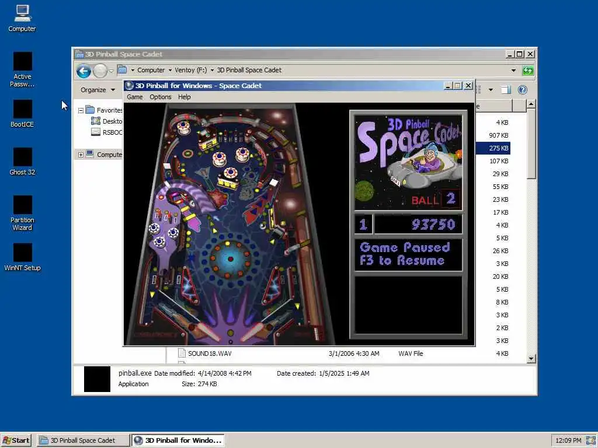Click 3D Pinball Space Cadet path segment
The height and width of the screenshot is (448, 598).
coord(249,70)
